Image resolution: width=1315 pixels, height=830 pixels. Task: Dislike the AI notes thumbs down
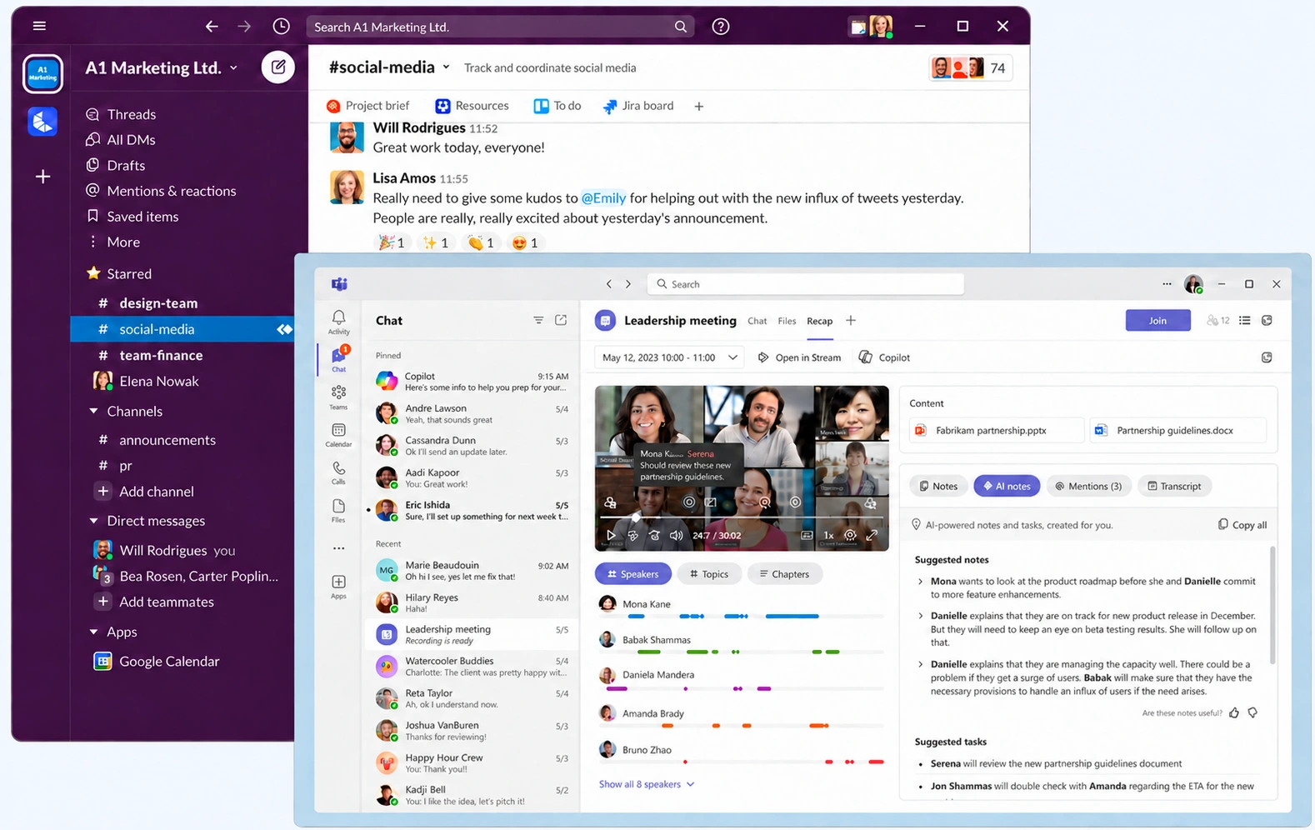click(x=1252, y=712)
